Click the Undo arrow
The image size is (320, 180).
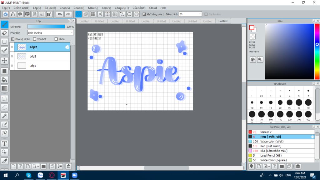coord(60,14)
